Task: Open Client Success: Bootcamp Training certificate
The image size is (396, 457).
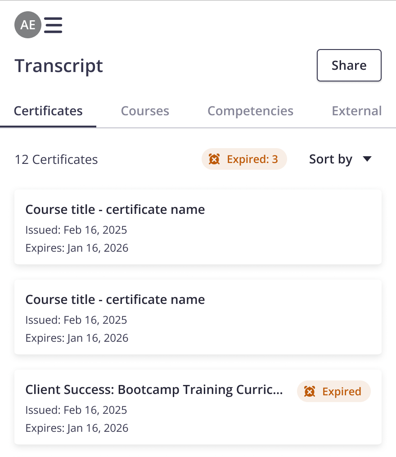Action: (x=154, y=390)
